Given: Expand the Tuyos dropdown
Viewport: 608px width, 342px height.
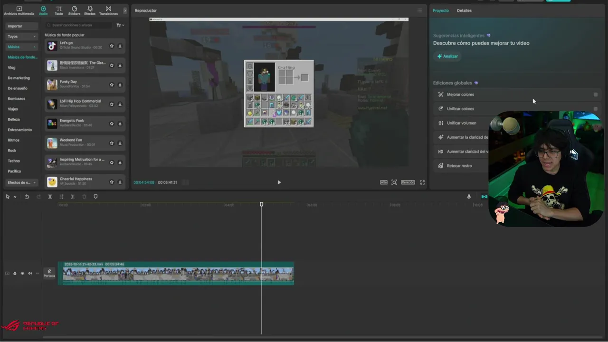Looking at the screenshot, I should click(22, 37).
